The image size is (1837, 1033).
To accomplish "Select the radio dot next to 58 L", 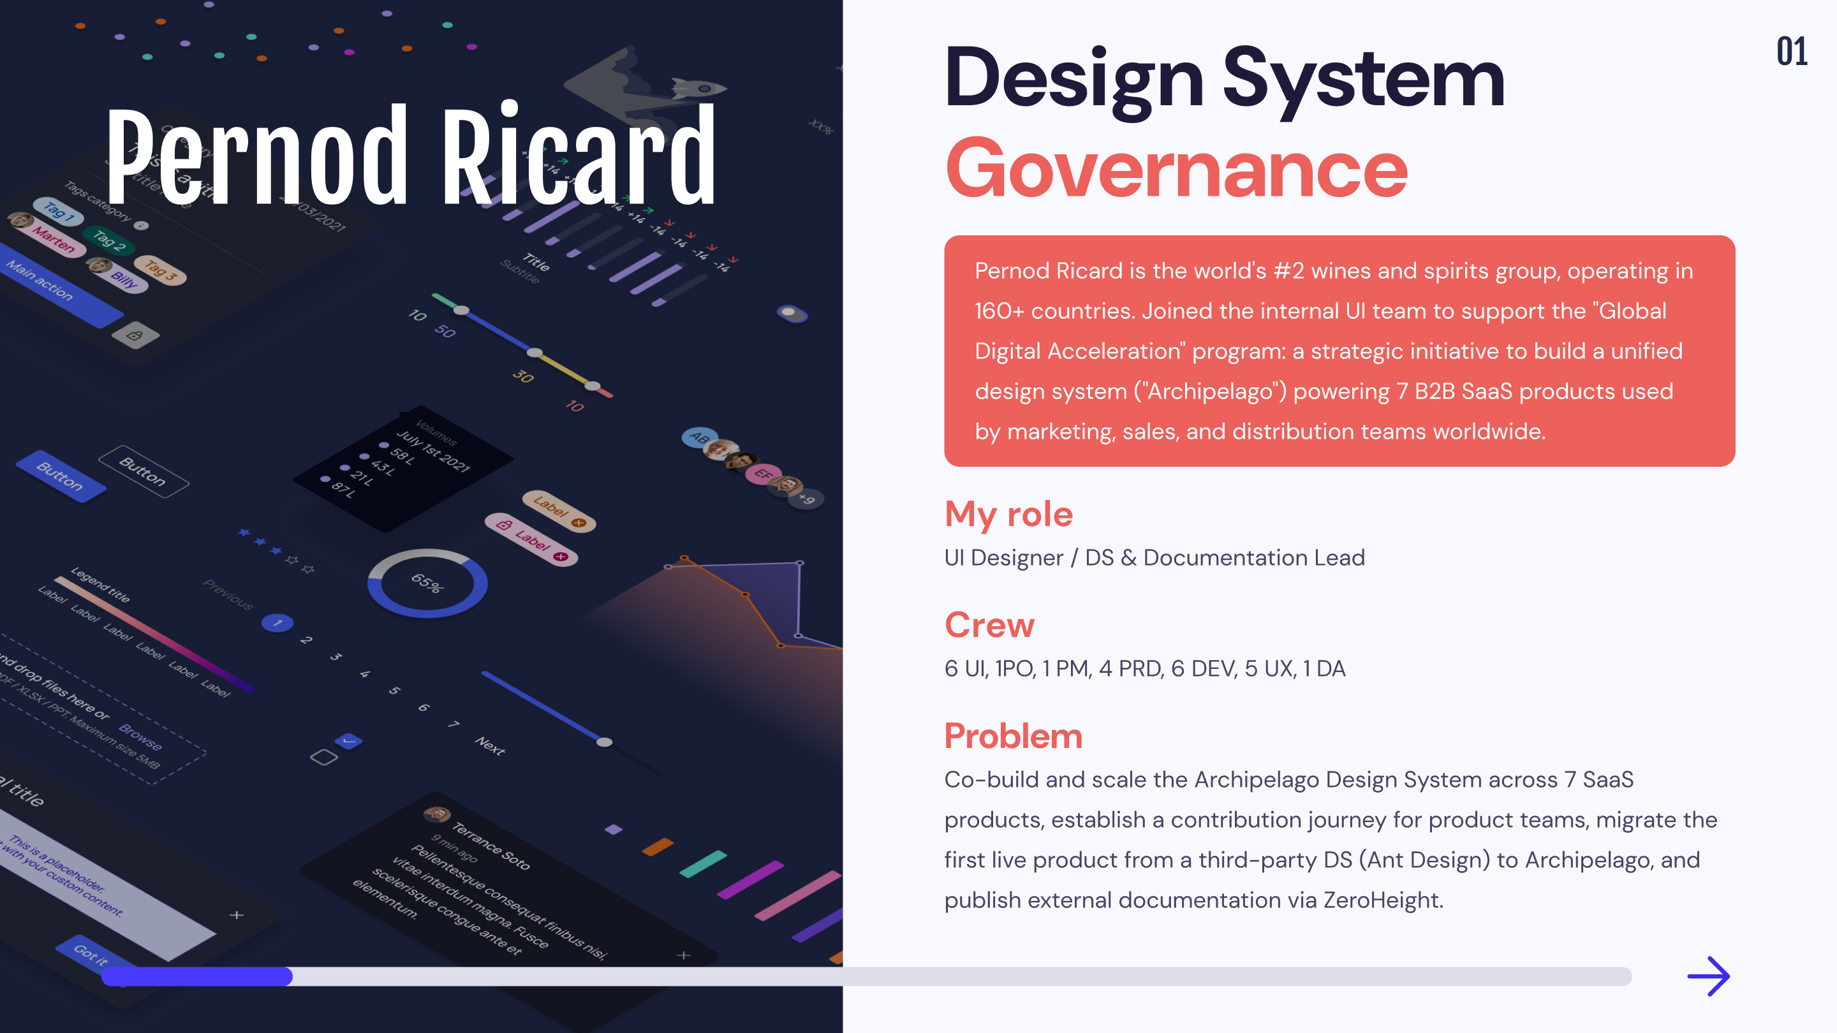I will tap(385, 446).
